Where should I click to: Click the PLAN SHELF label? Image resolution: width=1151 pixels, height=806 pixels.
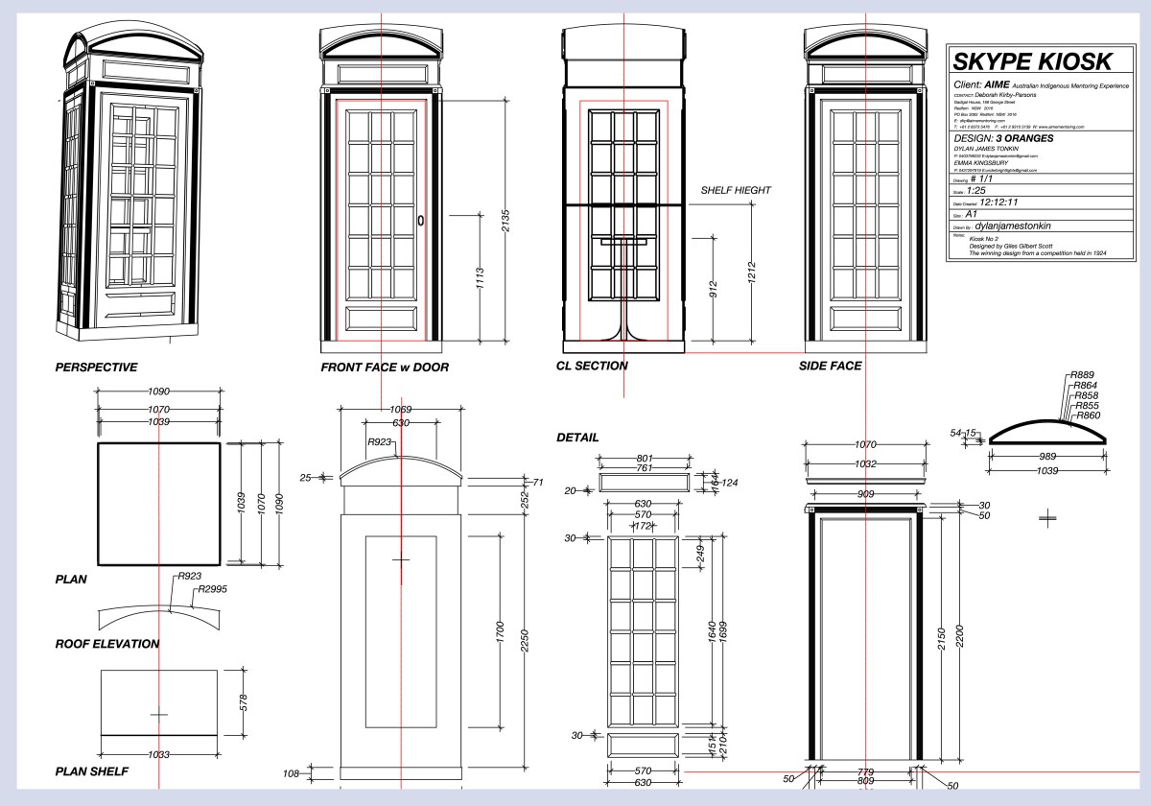[92, 770]
